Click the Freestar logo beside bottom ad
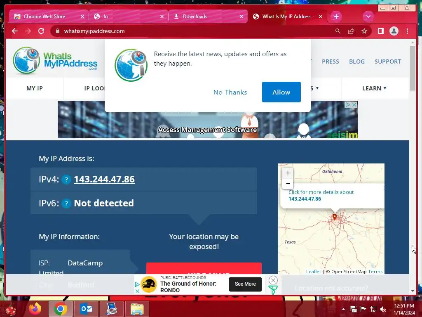This screenshot has width=422, height=317. point(273,290)
